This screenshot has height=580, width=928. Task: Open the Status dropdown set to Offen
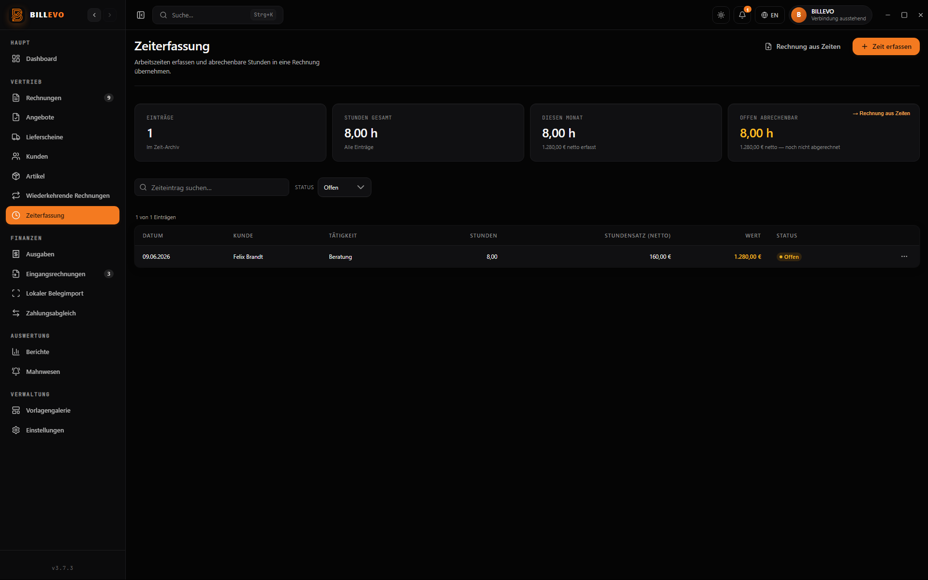tap(344, 187)
